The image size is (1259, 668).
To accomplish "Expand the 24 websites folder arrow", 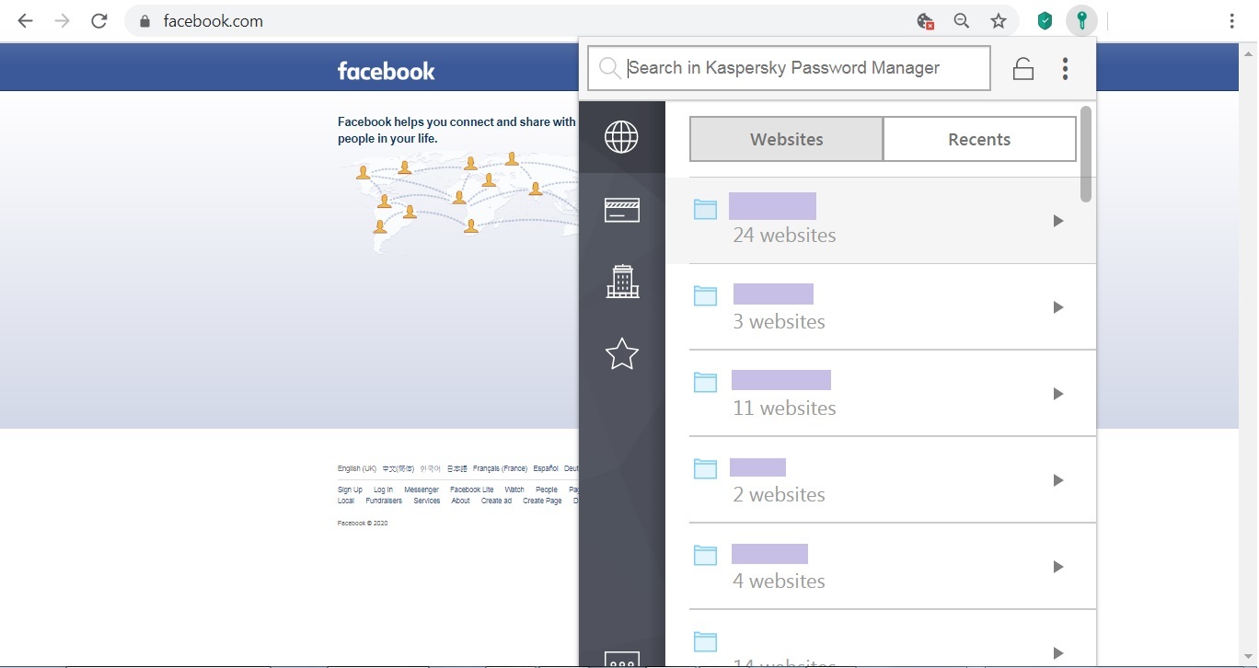I will click(x=1058, y=221).
